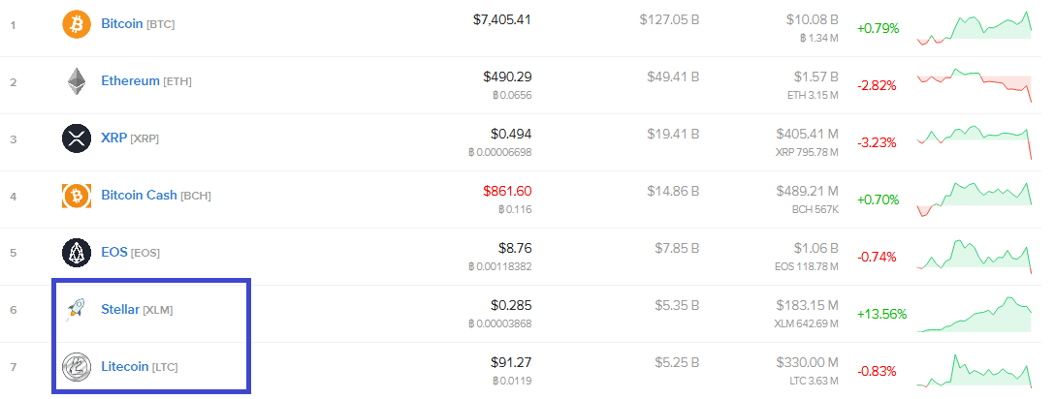The width and height of the screenshot is (1055, 399).
Task: Click the Ethereum diamond logo icon
Action: tap(76, 81)
